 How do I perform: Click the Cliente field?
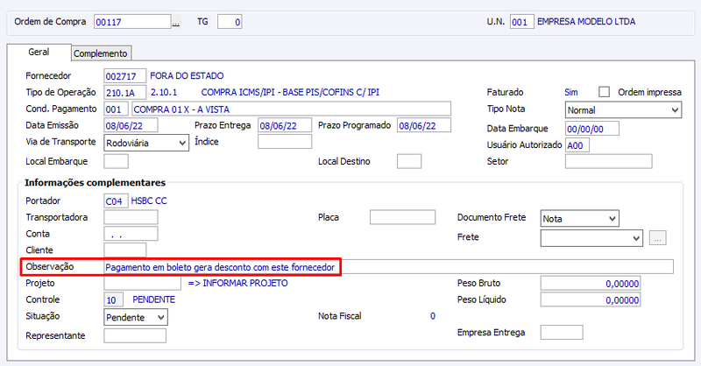click(x=124, y=250)
